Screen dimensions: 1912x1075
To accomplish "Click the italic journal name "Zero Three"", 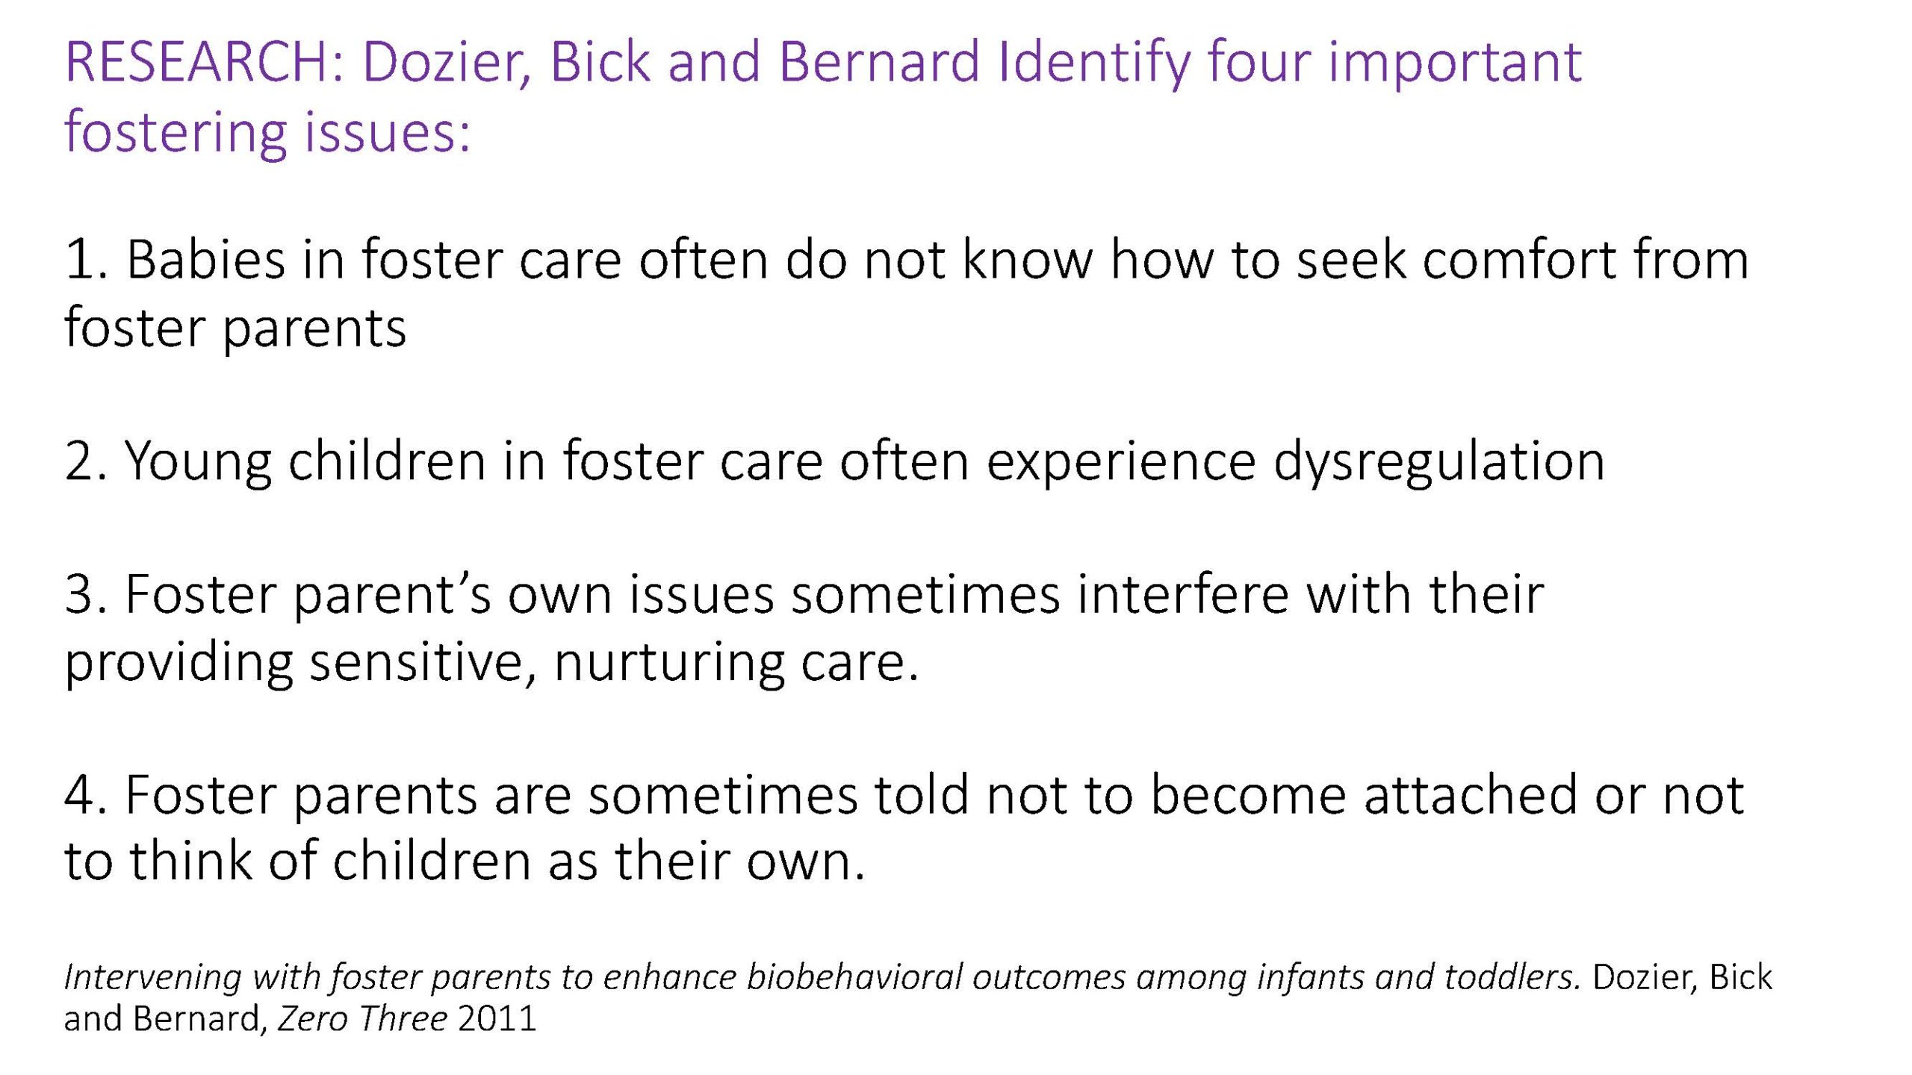I will coord(362,1019).
